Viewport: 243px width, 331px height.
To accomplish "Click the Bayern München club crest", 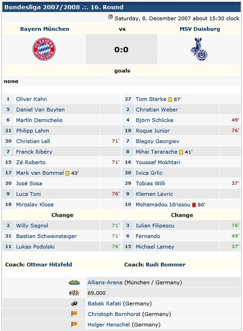I will [x=44, y=49].
